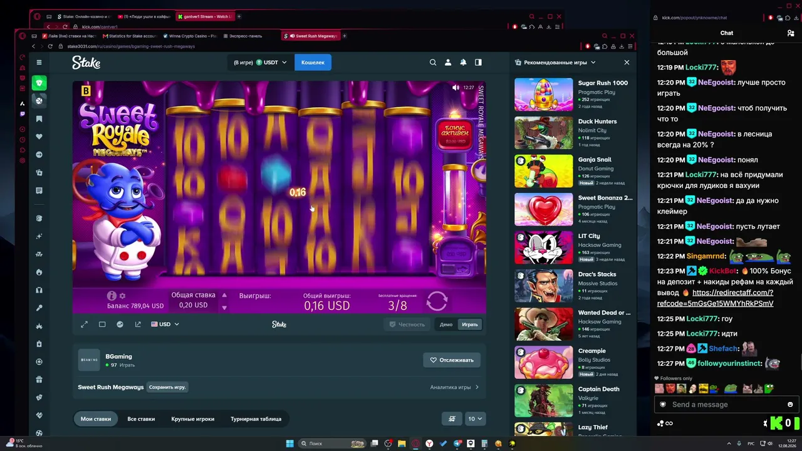The height and width of the screenshot is (451, 802).
Task: Switch to Демо mode
Action: 446,324
